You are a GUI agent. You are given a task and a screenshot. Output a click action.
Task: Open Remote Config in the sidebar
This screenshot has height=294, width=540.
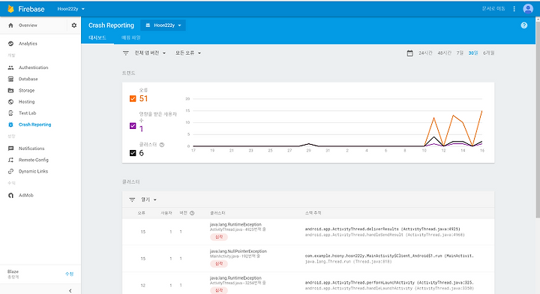click(x=34, y=160)
